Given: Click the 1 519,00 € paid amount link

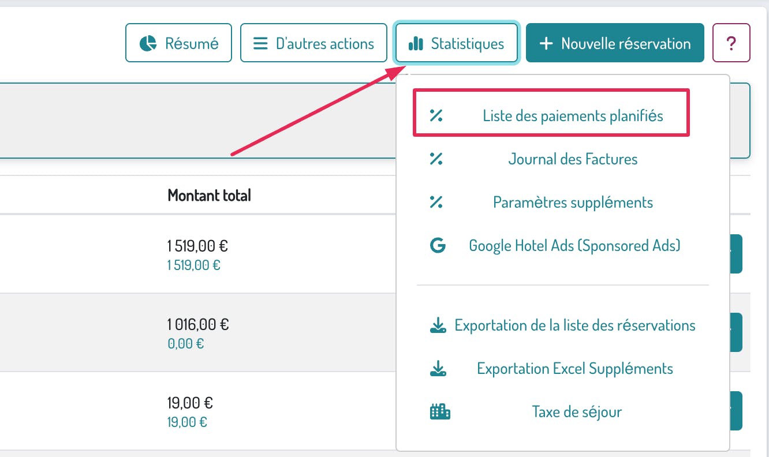Looking at the screenshot, I should [x=193, y=265].
